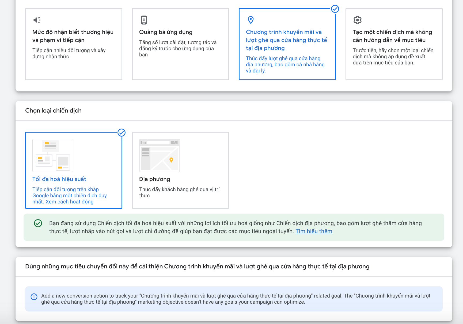Click the Dùng những mục tiêu chuyển đổi heading

tap(197, 267)
